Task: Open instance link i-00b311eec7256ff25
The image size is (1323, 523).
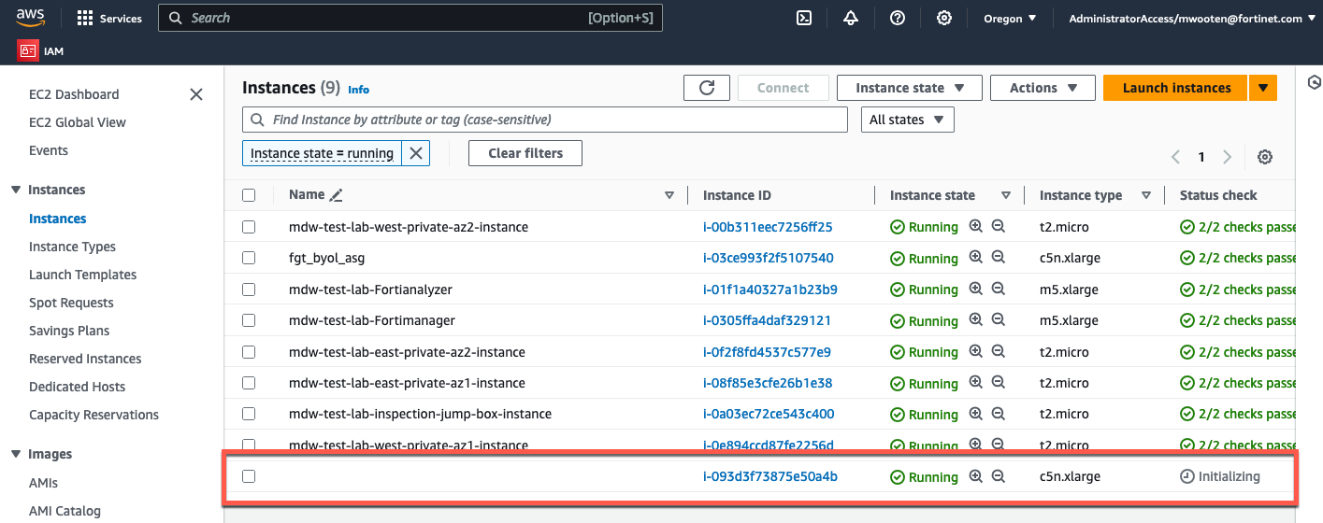Action: [x=768, y=227]
